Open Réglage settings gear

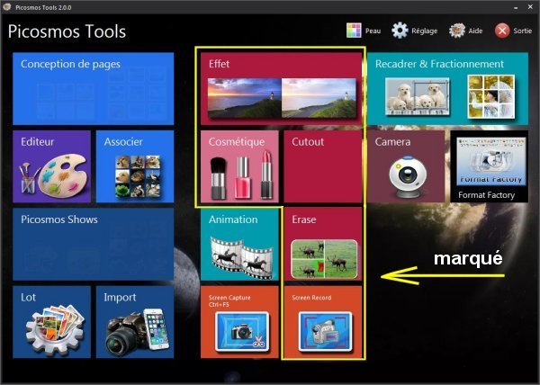400,31
